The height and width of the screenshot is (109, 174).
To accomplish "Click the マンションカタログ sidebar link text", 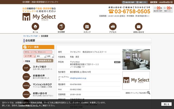I will click(x=42, y=84).
